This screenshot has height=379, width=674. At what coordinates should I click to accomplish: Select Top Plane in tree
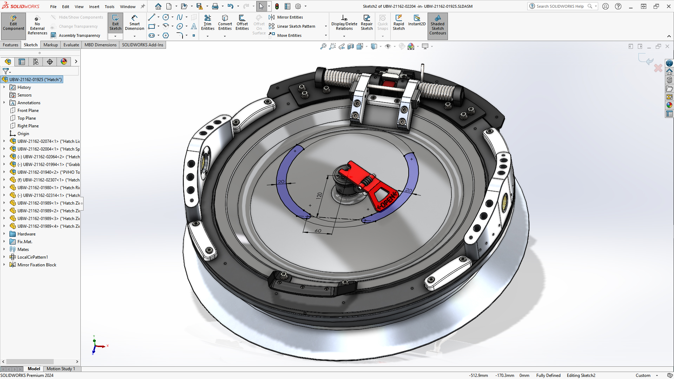(27, 118)
